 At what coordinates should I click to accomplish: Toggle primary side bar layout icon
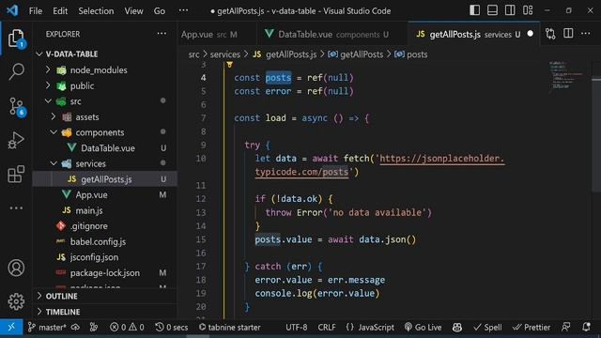click(x=474, y=10)
